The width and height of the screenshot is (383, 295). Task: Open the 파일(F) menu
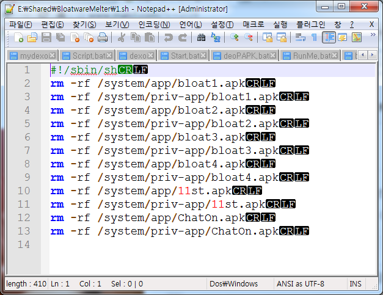coord(21,24)
